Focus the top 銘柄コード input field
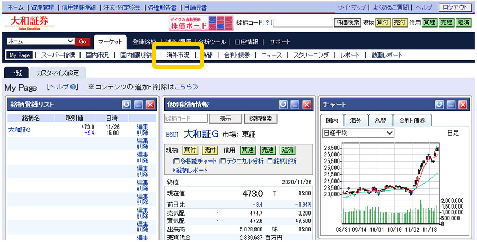 (x=303, y=23)
